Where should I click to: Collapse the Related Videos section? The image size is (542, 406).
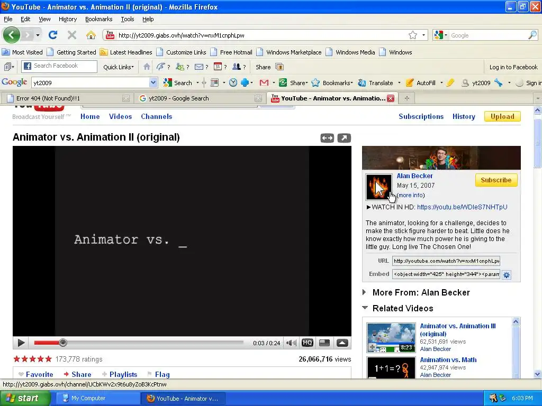(365, 308)
